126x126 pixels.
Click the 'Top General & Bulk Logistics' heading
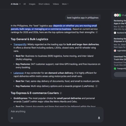(x=29, y=39)
